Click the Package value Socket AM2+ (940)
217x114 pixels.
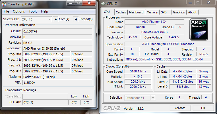[x=154, y=32]
